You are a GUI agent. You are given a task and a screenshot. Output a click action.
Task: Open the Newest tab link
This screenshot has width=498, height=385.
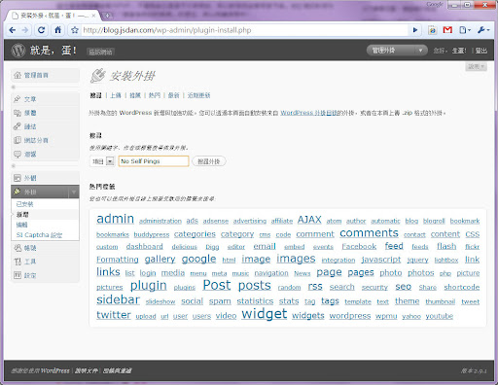[174, 95]
